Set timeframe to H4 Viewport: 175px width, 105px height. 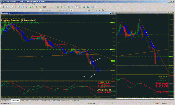pyautogui.click(x=57, y=10)
